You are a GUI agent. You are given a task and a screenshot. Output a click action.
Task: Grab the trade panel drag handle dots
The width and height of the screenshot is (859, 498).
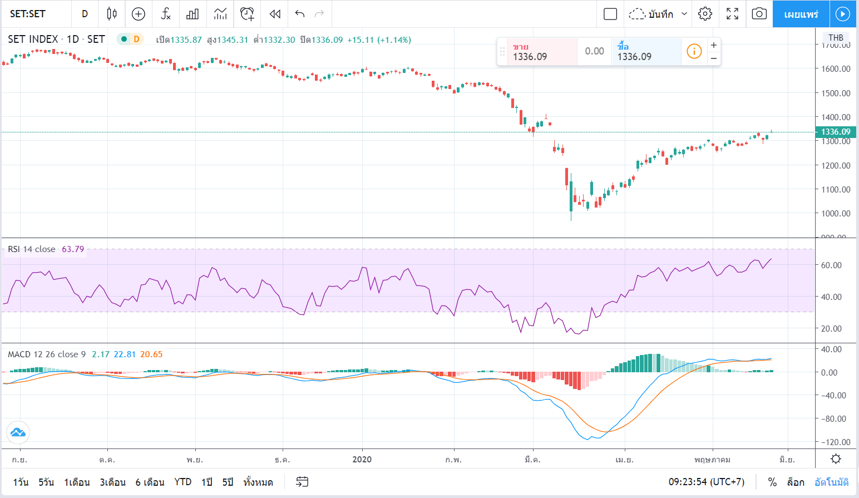click(x=502, y=52)
